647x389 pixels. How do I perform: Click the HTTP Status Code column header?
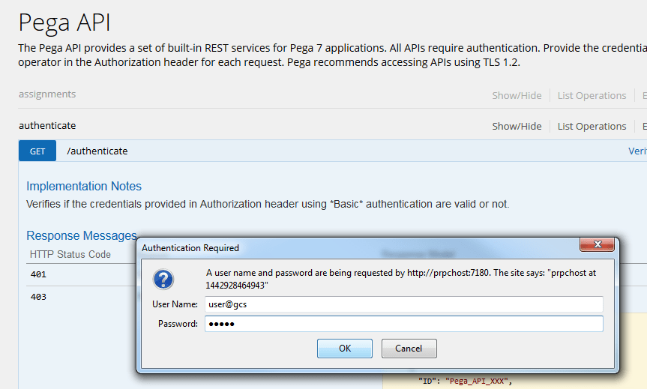click(70, 255)
